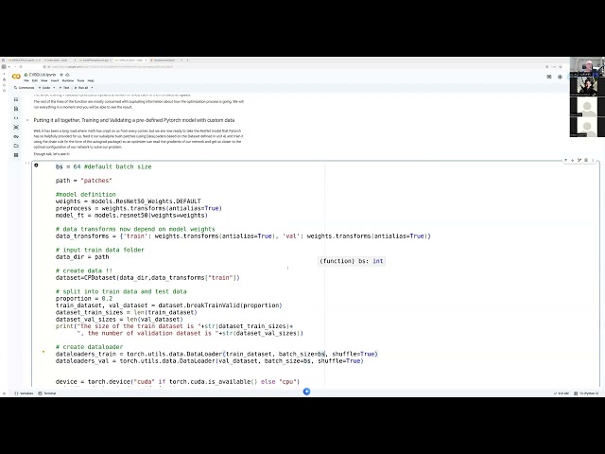Viewport: 605px width, 454px height.
Task: Click the Python 3 runtime status indicator
Action: (x=586, y=393)
